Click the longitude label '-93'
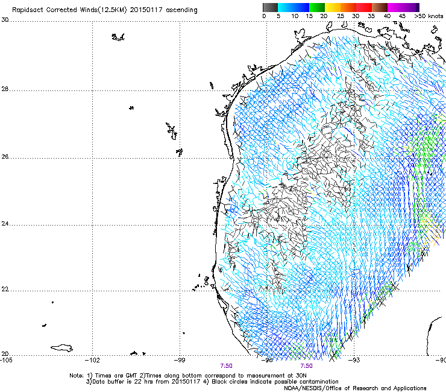 (354, 360)
